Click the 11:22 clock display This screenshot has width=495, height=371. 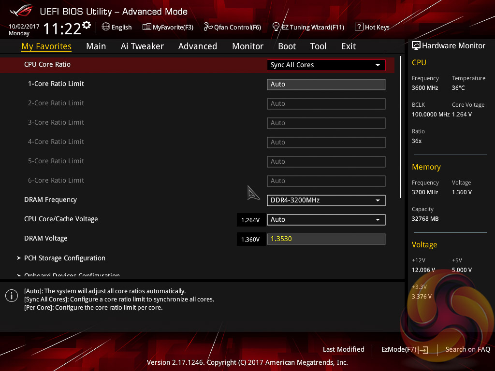[x=62, y=29]
